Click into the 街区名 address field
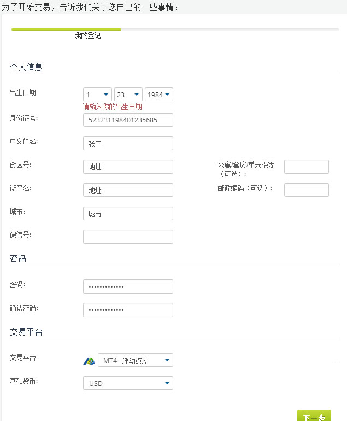 (128, 190)
